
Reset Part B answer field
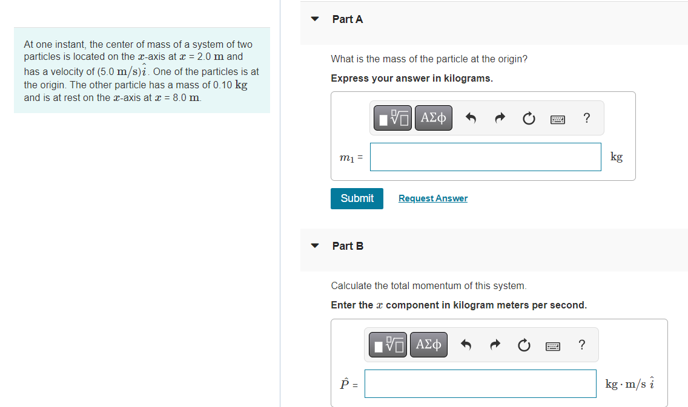click(x=524, y=345)
